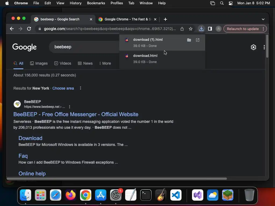This screenshot has height=206, width=275.
Task: Open Finder from the Dock
Action: pos(26,195)
